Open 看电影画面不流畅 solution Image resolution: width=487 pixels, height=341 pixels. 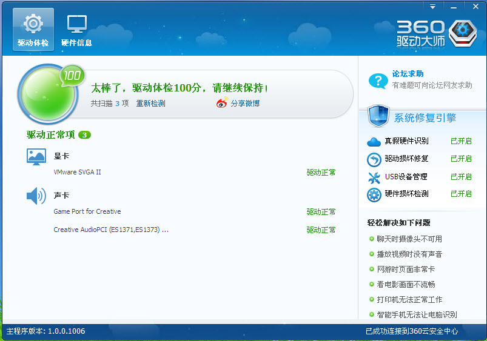pos(406,285)
